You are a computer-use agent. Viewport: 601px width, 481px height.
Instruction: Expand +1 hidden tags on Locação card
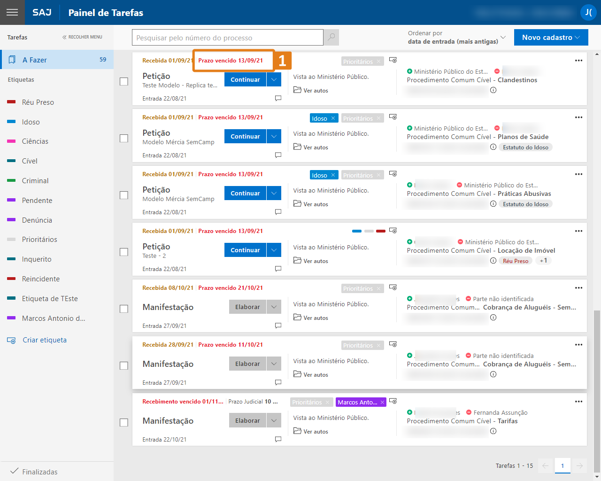coord(543,261)
